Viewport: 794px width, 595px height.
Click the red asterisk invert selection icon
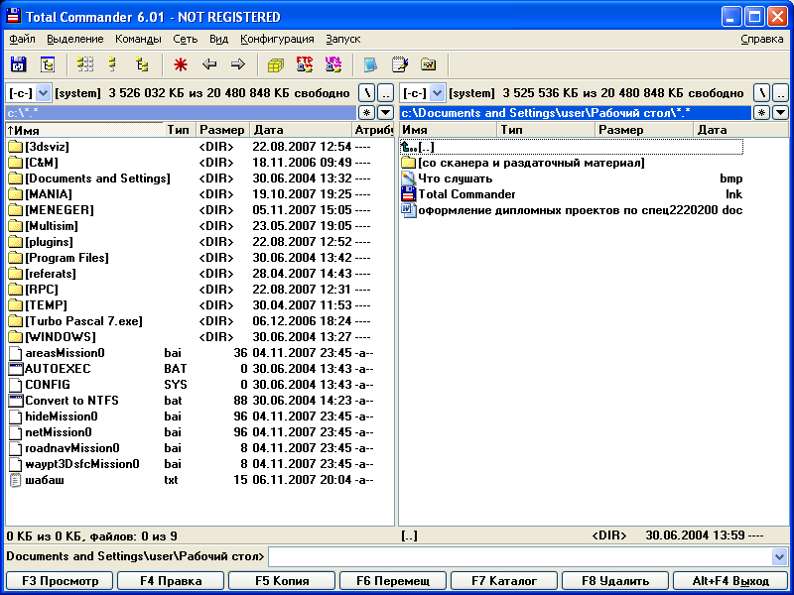tap(181, 64)
